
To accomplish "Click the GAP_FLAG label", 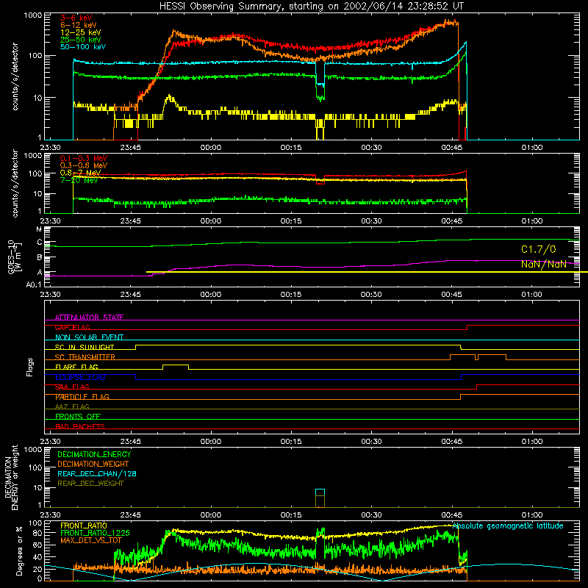I will click(x=72, y=327).
